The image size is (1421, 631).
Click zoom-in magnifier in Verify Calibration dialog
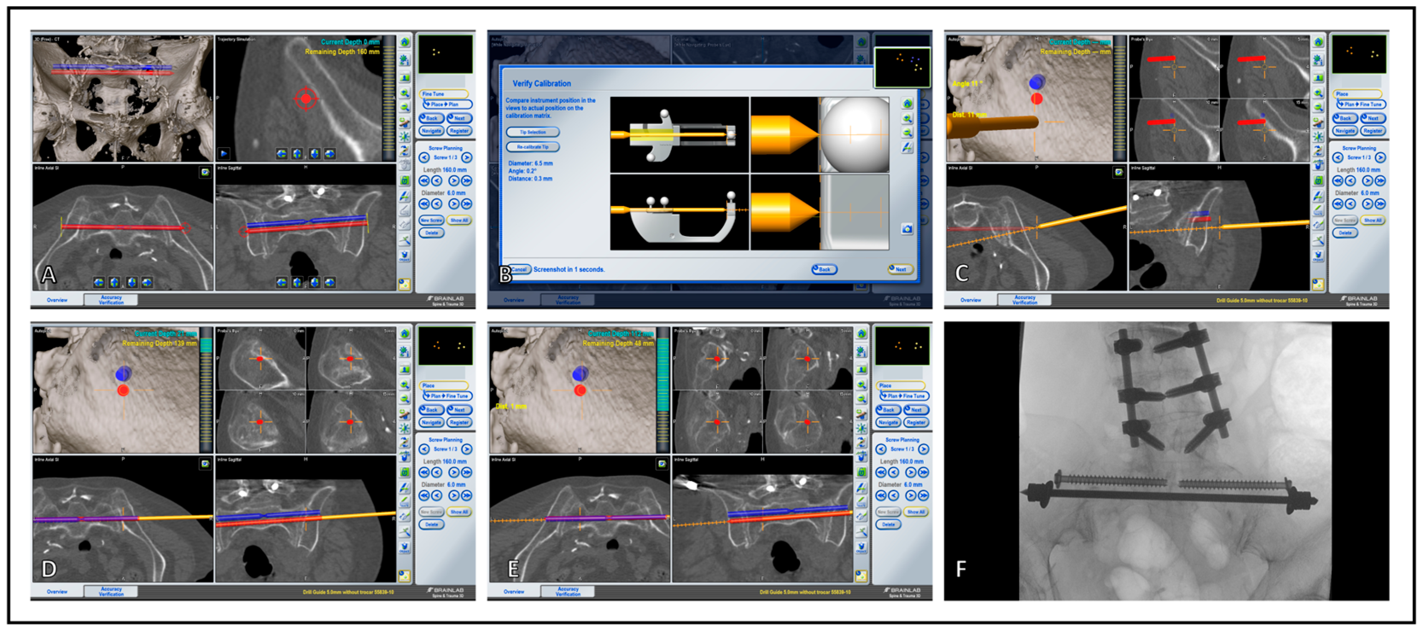tap(907, 118)
